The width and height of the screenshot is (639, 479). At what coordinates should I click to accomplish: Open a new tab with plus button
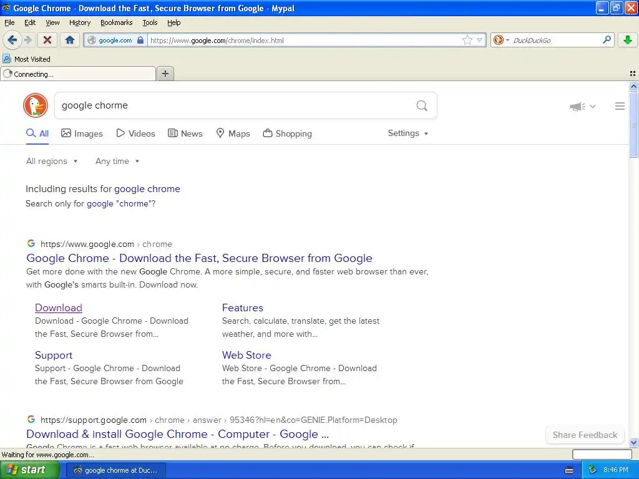point(165,74)
